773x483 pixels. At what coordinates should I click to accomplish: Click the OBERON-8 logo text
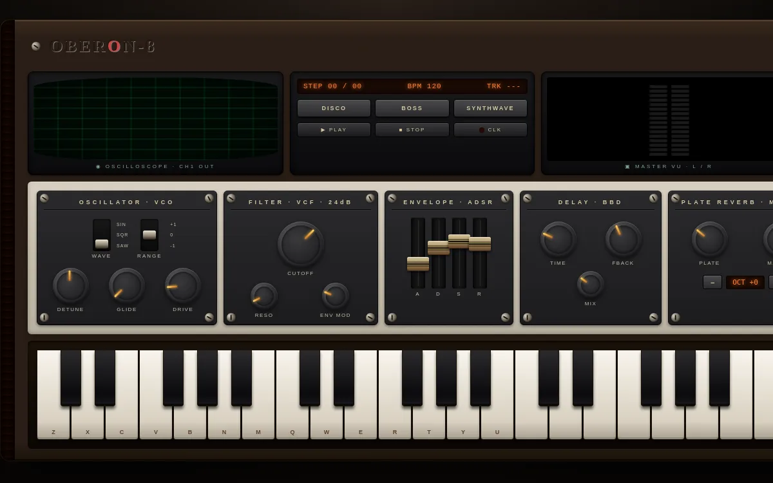click(103, 46)
